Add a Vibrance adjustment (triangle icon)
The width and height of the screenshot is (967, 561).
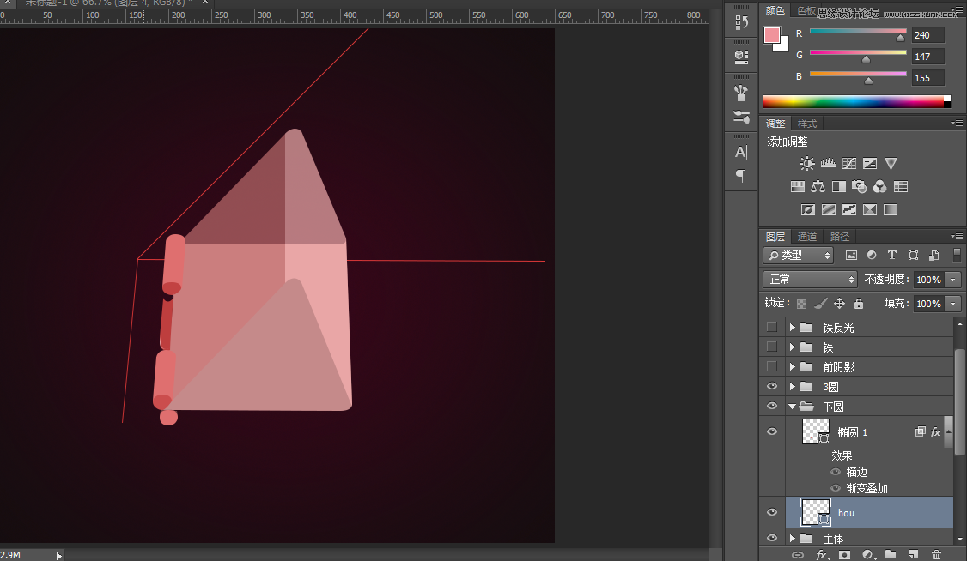coord(891,163)
